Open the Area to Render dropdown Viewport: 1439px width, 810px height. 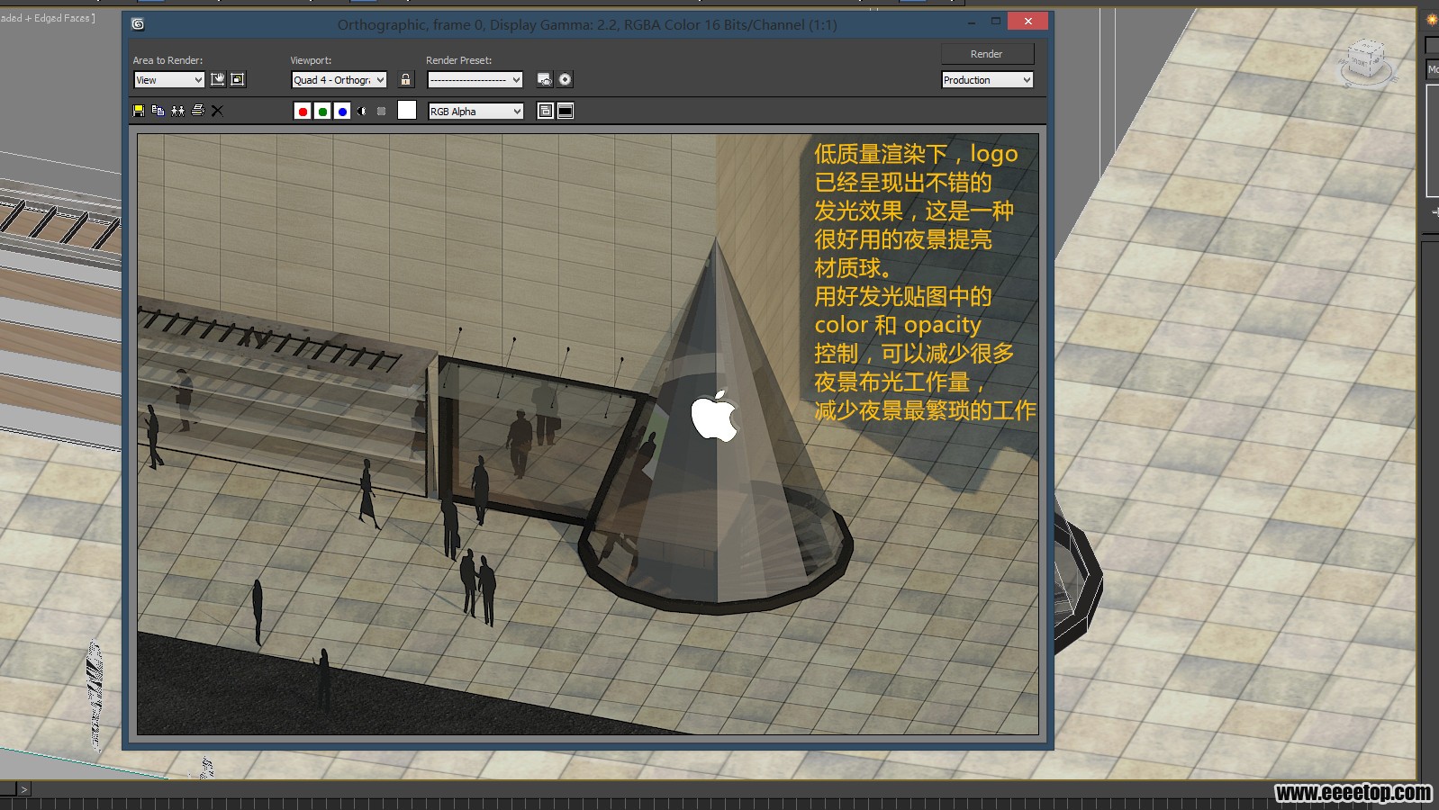coord(169,80)
